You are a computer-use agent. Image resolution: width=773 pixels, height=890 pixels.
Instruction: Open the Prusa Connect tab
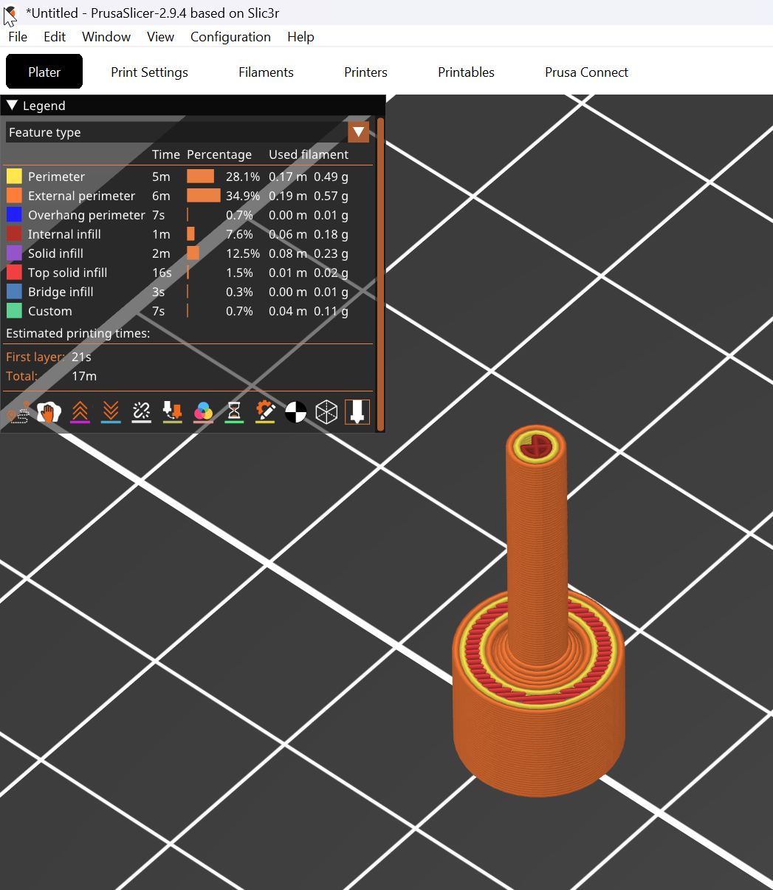tap(586, 72)
